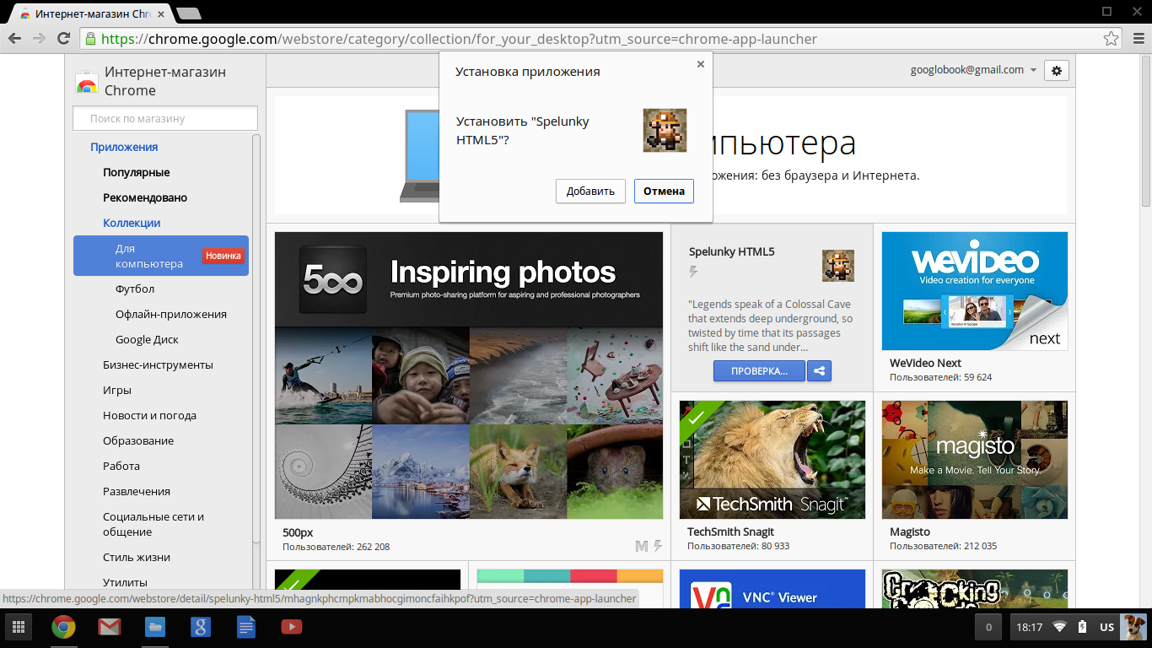Image resolution: width=1152 pixels, height=648 pixels.
Task: Click the browser forward arrow
Action: click(x=39, y=39)
